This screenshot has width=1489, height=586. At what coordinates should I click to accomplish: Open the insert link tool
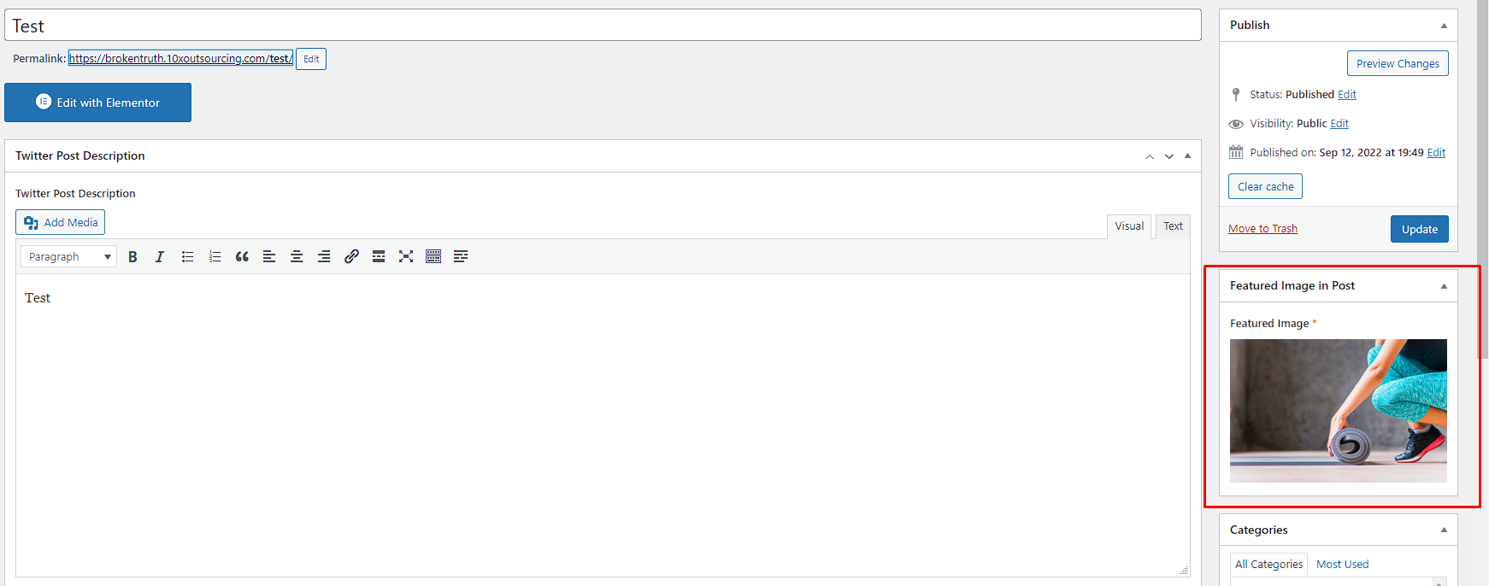(351, 256)
